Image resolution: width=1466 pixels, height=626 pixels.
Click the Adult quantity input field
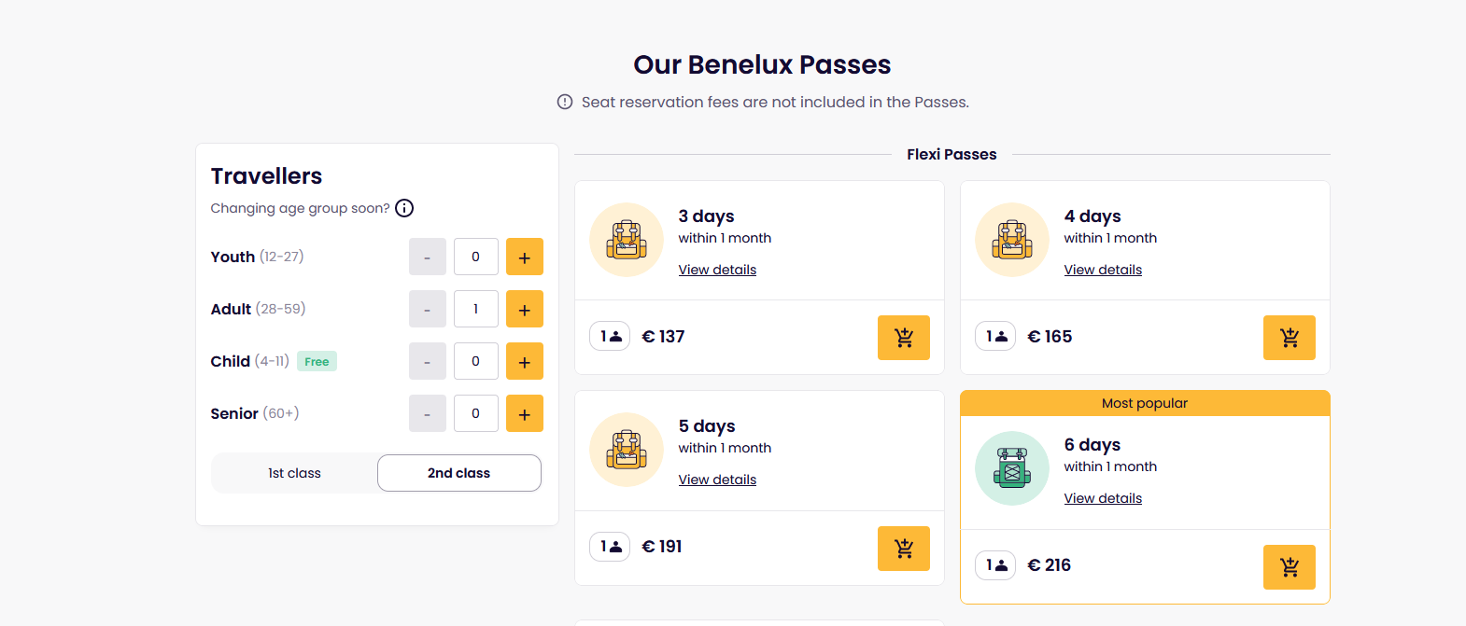tap(475, 310)
